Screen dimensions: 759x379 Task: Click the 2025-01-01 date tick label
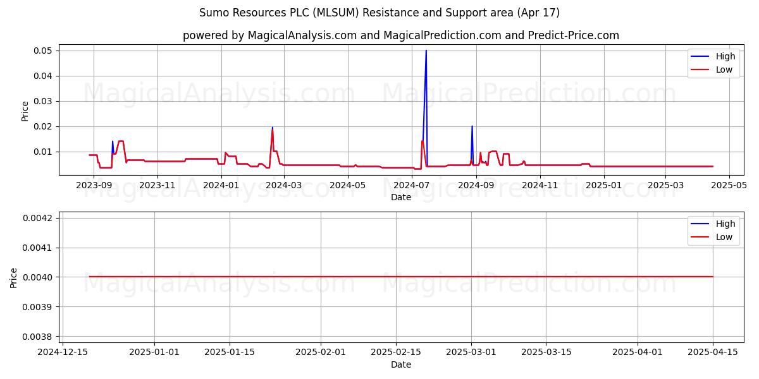[x=154, y=352]
